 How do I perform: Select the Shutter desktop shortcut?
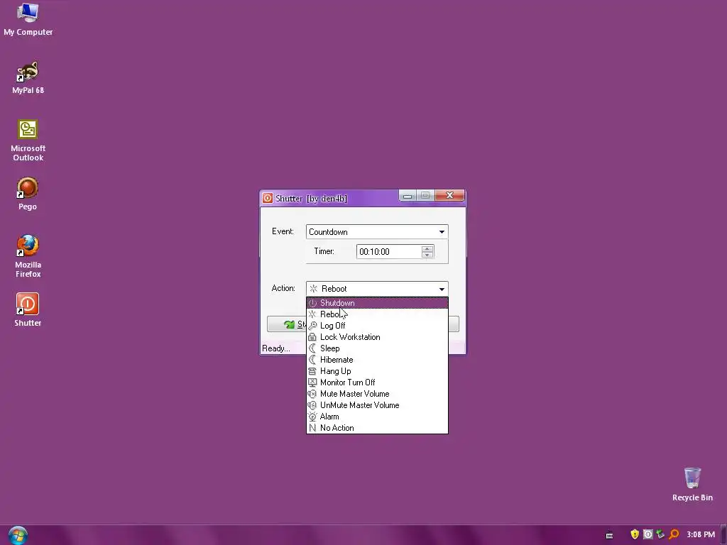coord(28,310)
